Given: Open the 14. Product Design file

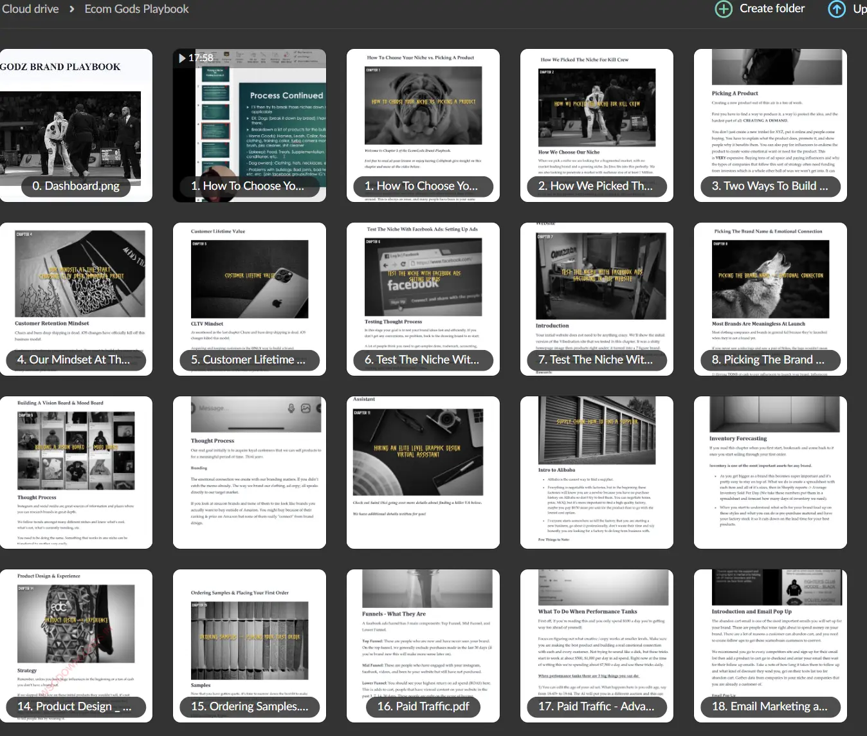Looking at the screenshot, I should (x=76, y=646).
